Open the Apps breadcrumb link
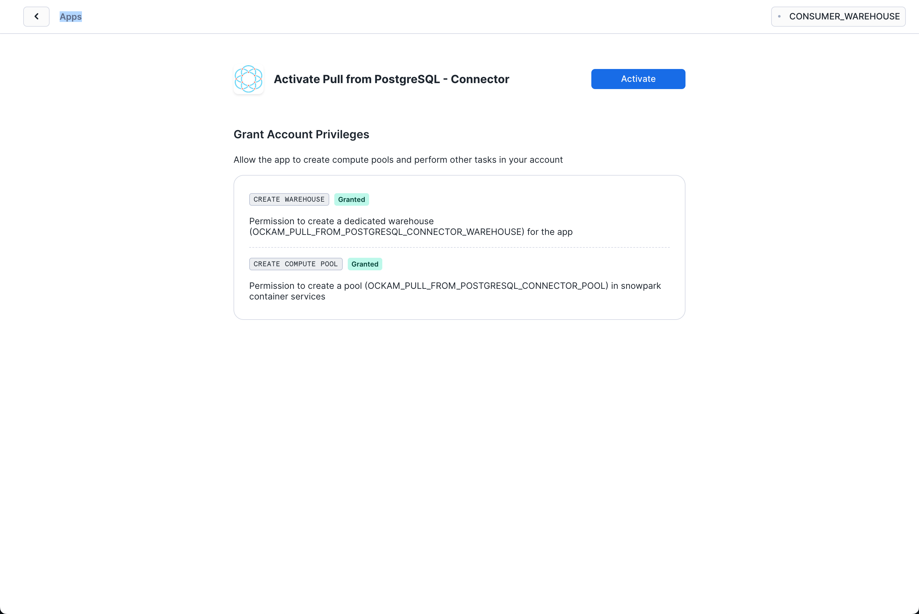 click(x=71, y=16)
